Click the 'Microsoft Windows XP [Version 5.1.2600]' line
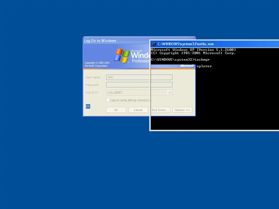279x209 pixels. tap(193, 50)
